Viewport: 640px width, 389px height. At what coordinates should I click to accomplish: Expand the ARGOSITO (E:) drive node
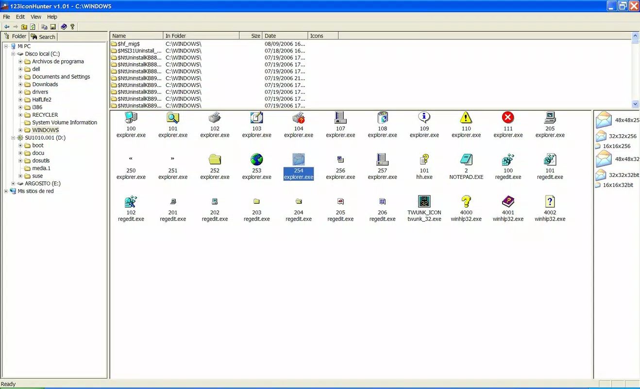[x=13, y=184]
